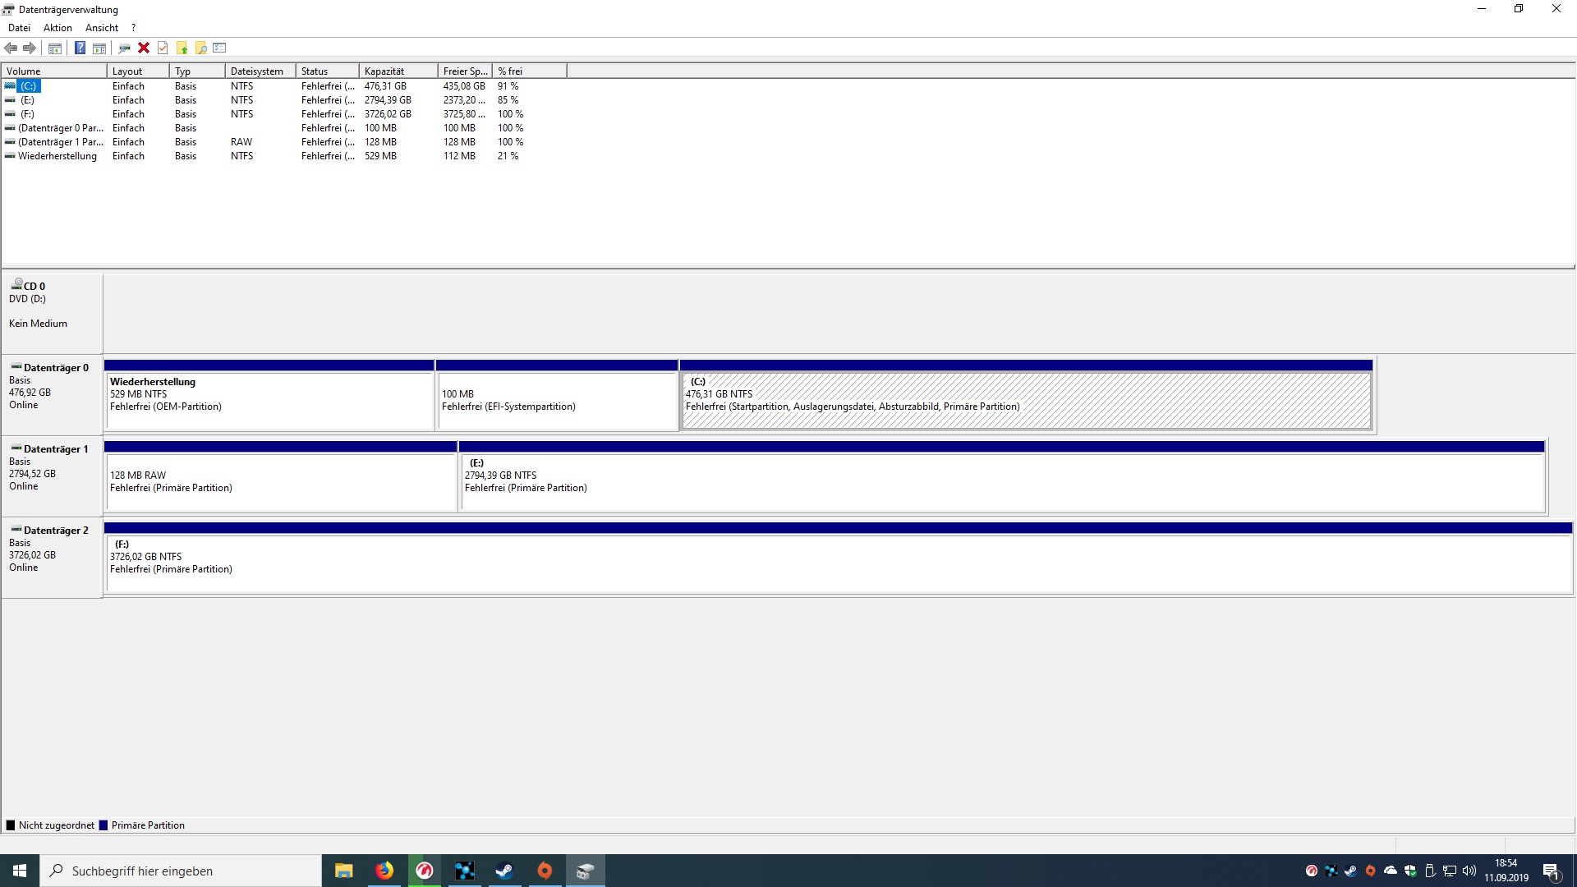Open the Ansicht menu

[102, 28]
